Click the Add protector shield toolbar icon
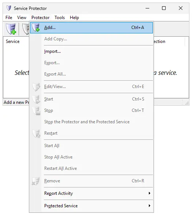 point(11,29)
